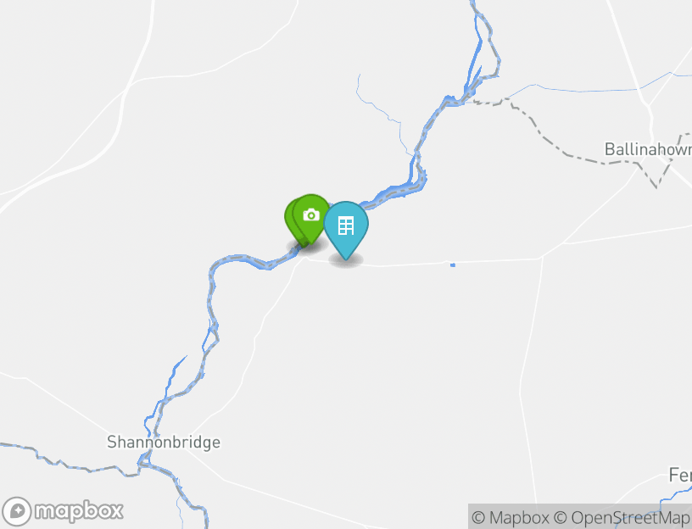Click the cut-off "Fer" place label
The width and height of the screenshot is (692, 529).
point(680,476)
